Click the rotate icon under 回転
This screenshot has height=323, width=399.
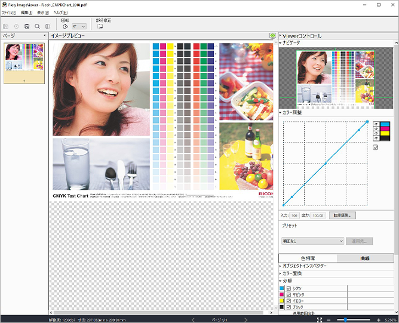65,26
